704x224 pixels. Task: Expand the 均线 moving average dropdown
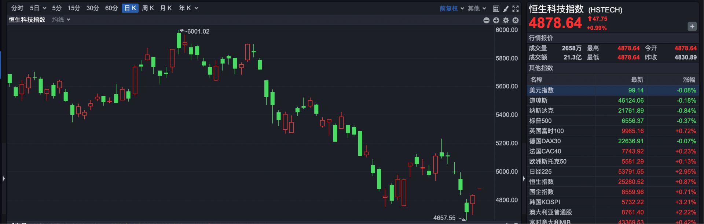click(x=61, y=20)
